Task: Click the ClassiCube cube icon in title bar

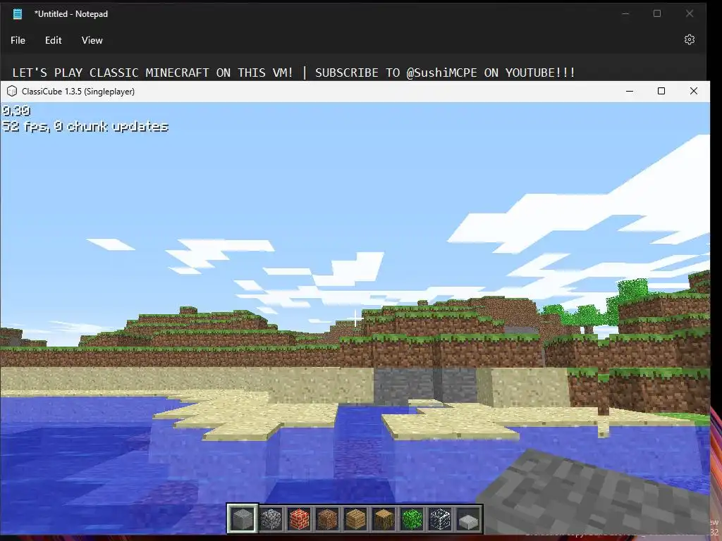Action: (x=12, y=91)
